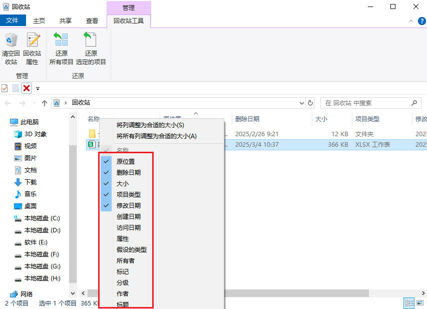
Task: Open the quick access toolbar customize dropdown
Action: tap(38, 89)
